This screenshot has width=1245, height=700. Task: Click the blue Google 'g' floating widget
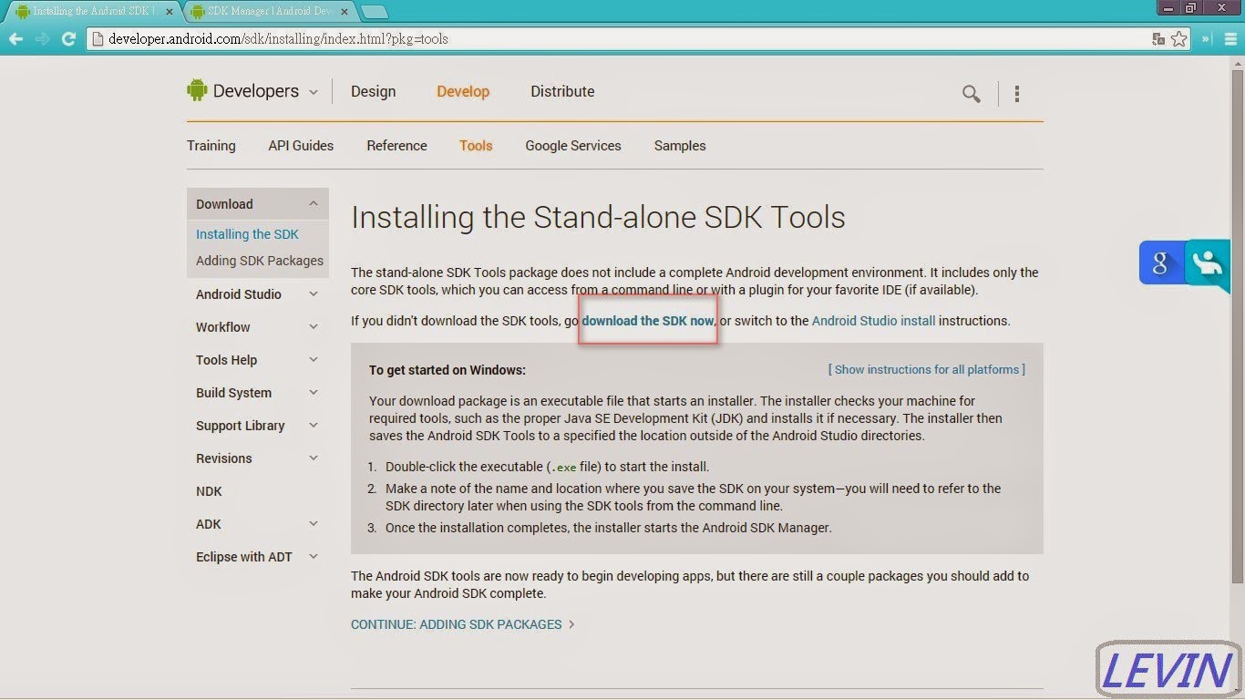[x=1161, y=263]
